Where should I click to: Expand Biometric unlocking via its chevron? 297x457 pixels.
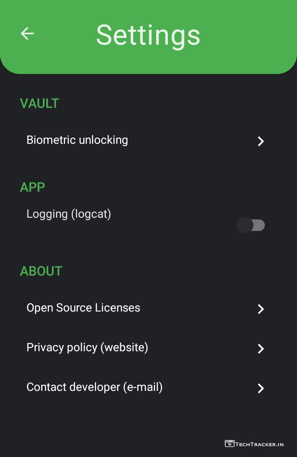tap(261, 141)
